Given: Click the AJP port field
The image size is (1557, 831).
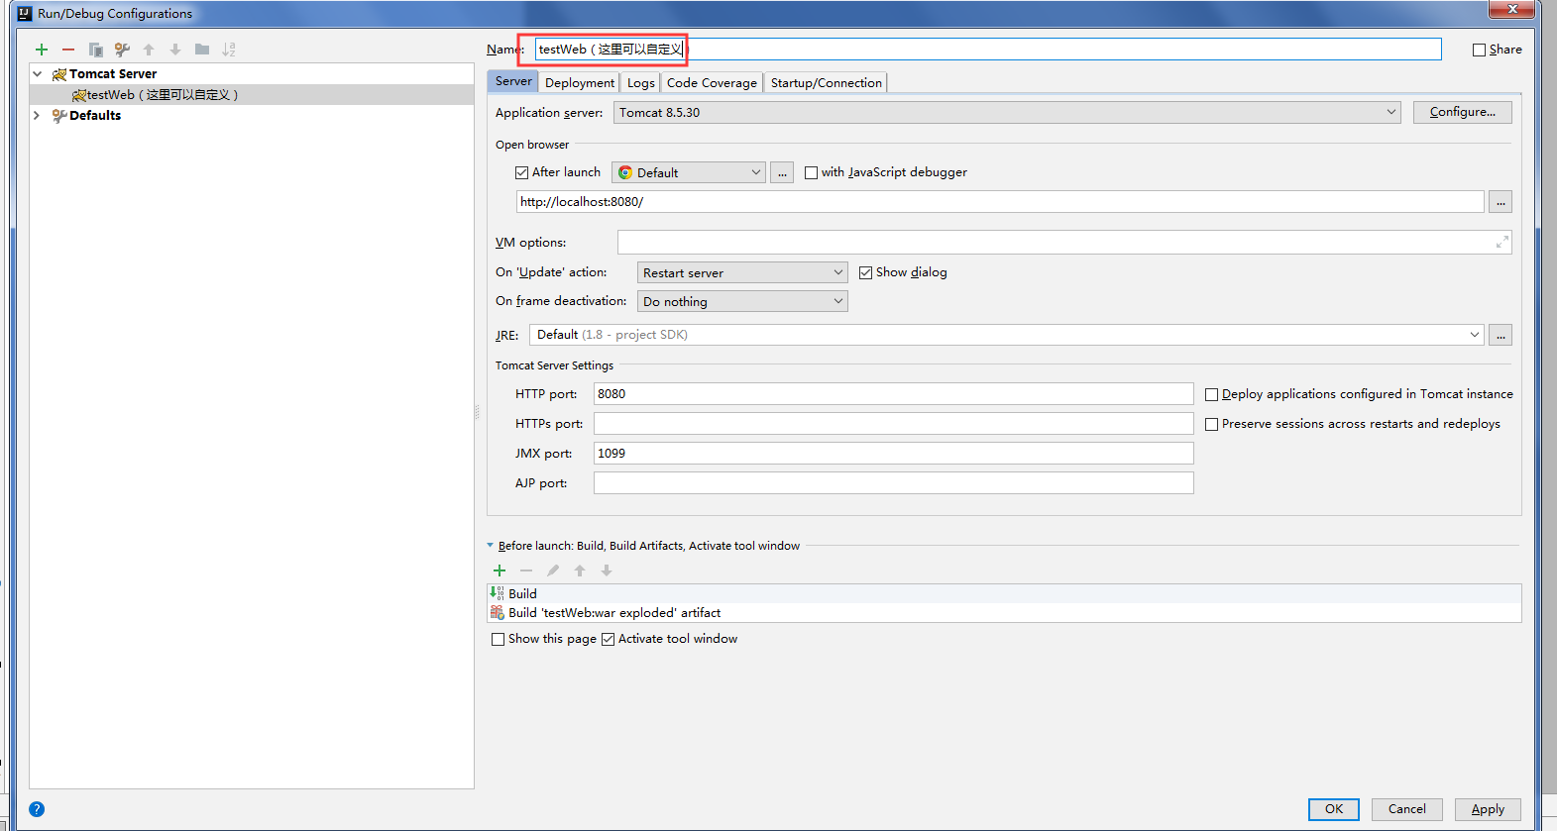Looking at the screenshot, I should pos(894,483).
